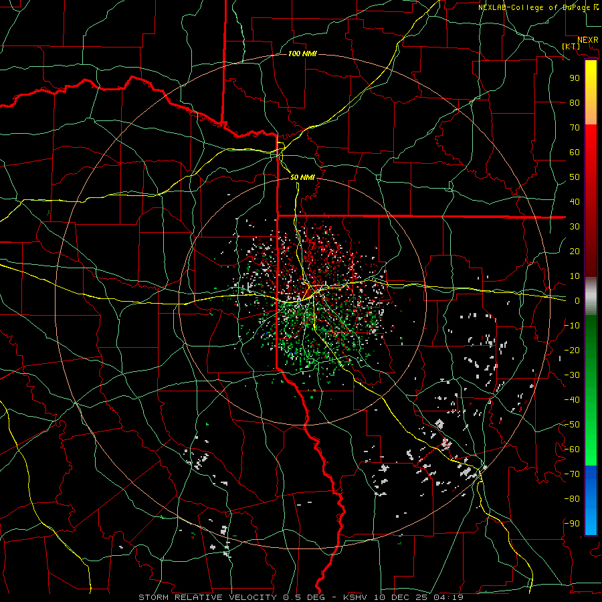Image resolution: width=602 pixels, height=602 pixels.
Task: Click the -30 value on velocity scale
Action: pyautogui.click(x=572, y=375)
